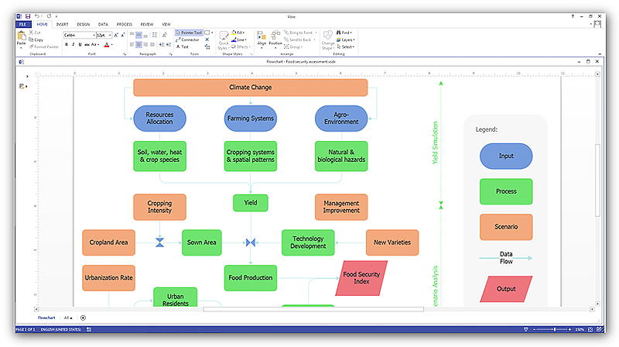Add a new page with plus button
Viewport: 619px width, 347px height.
click(83, 318)
